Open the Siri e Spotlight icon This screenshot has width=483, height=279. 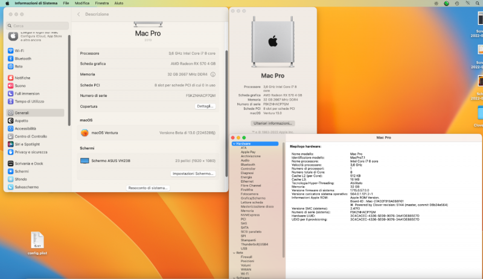tap(10, 144)
